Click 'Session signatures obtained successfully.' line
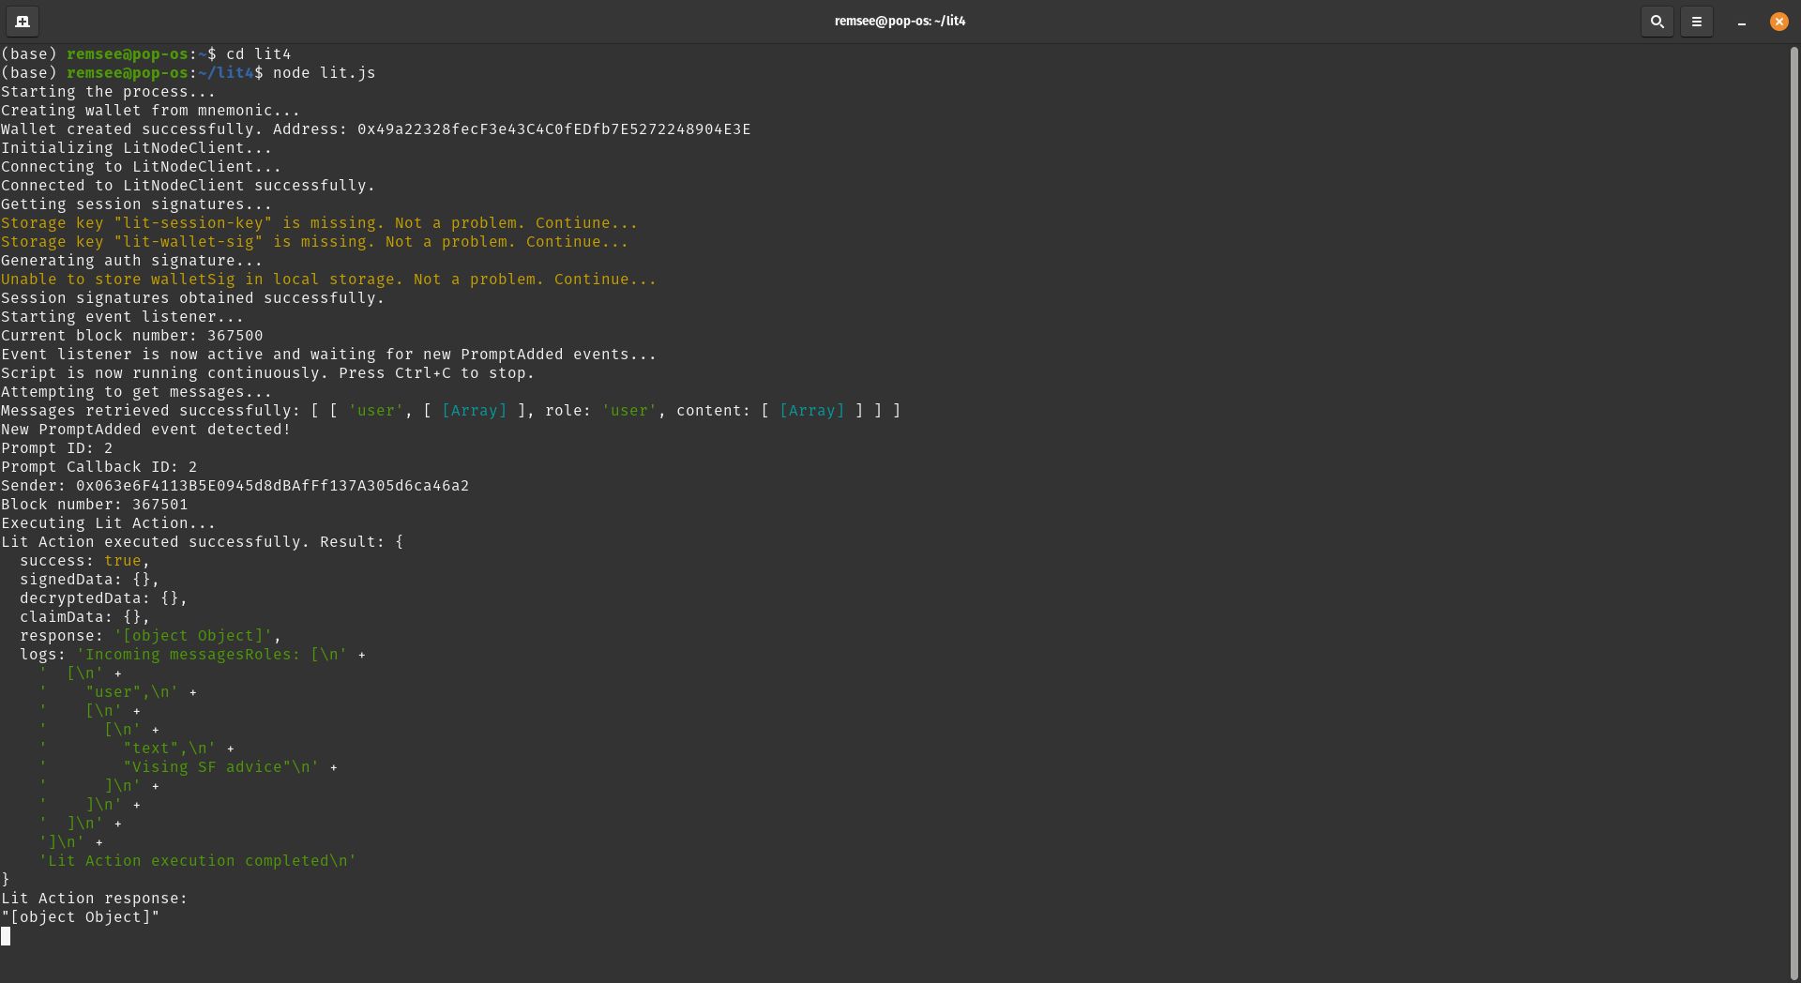Screen dimensions: 1801x983 pyautogui.click(x=192, y=298)
